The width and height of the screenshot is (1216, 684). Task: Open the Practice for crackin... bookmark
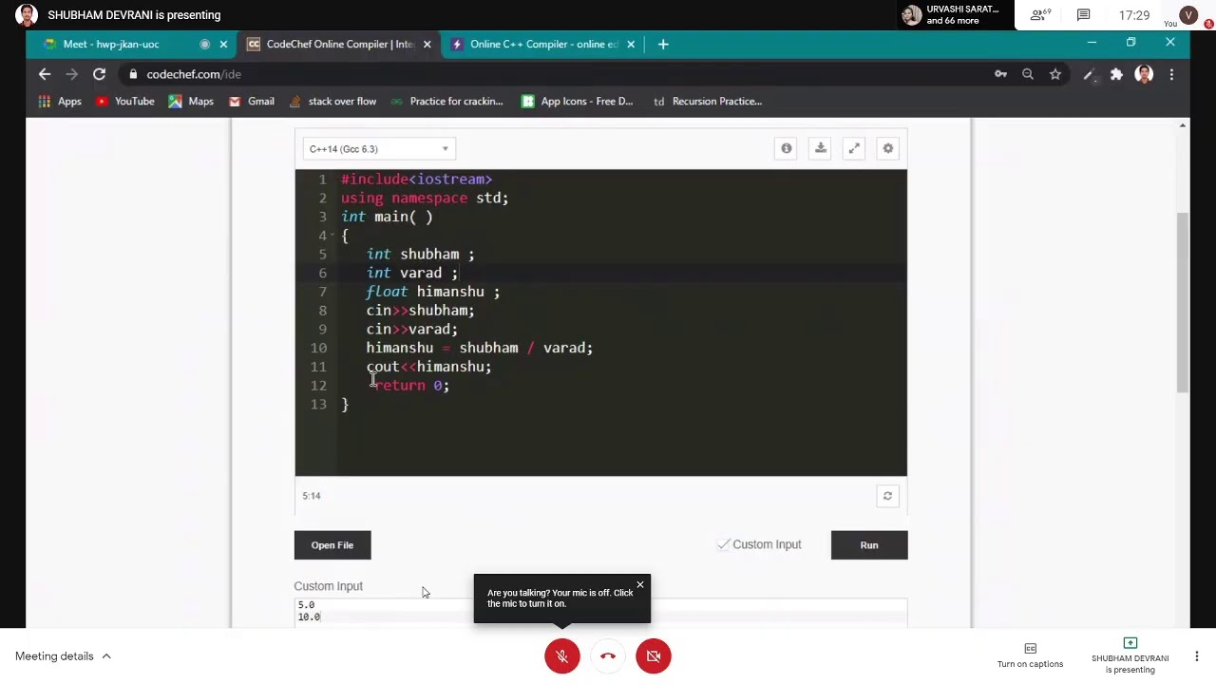click(x=446, y=101)
